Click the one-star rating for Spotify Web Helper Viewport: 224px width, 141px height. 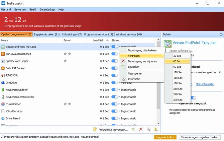(x=65, y=61)
